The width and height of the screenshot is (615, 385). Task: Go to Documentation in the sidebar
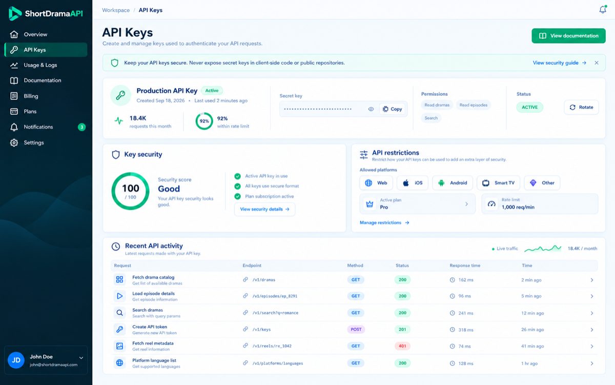pyautogui.click(x=46, y=80)
